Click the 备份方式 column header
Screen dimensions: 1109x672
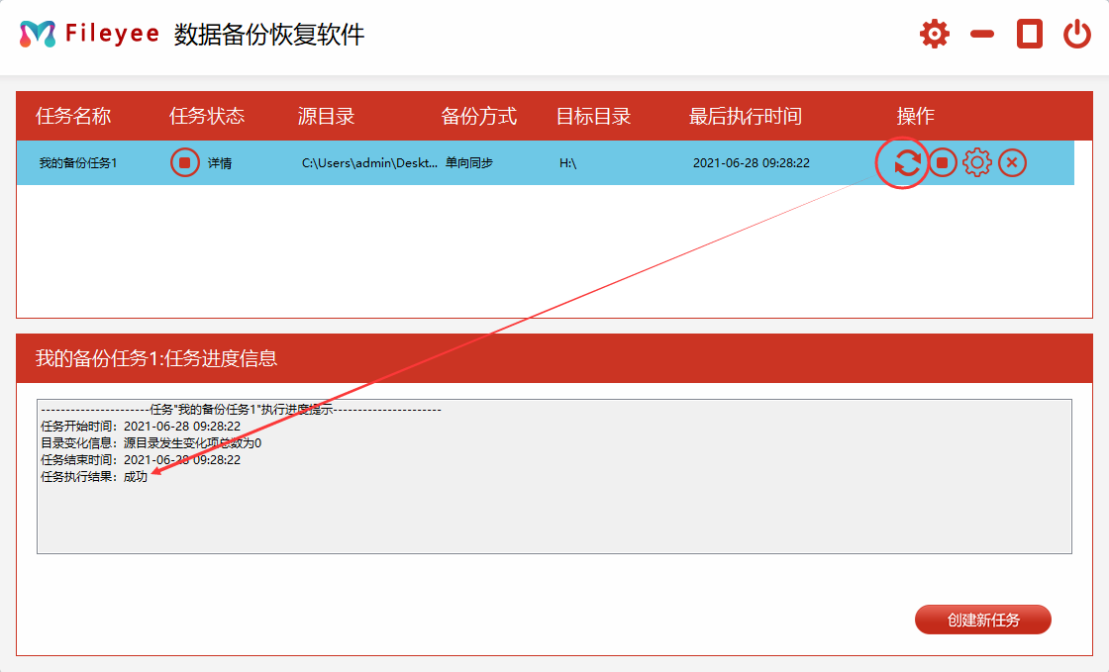(479, 116)
